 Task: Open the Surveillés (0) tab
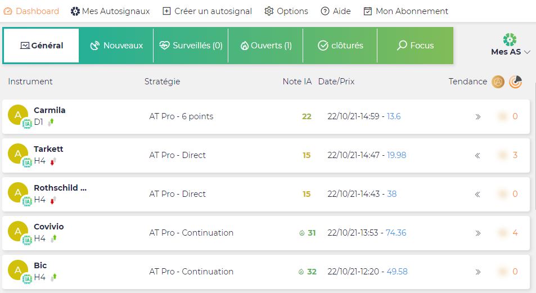191,46
